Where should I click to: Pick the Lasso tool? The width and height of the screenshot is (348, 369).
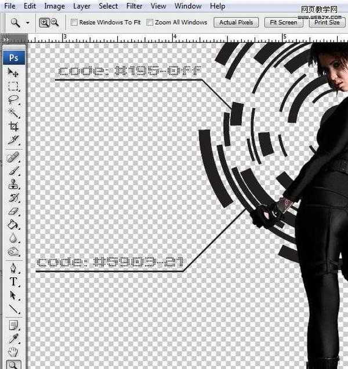point(13,100)
